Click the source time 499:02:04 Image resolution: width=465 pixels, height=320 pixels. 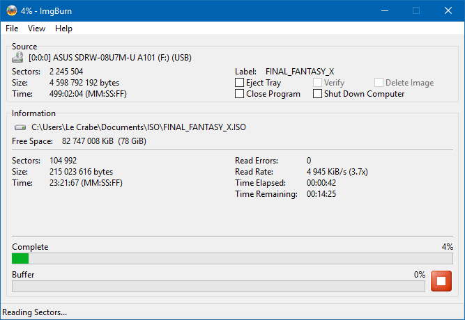point(88,94)
